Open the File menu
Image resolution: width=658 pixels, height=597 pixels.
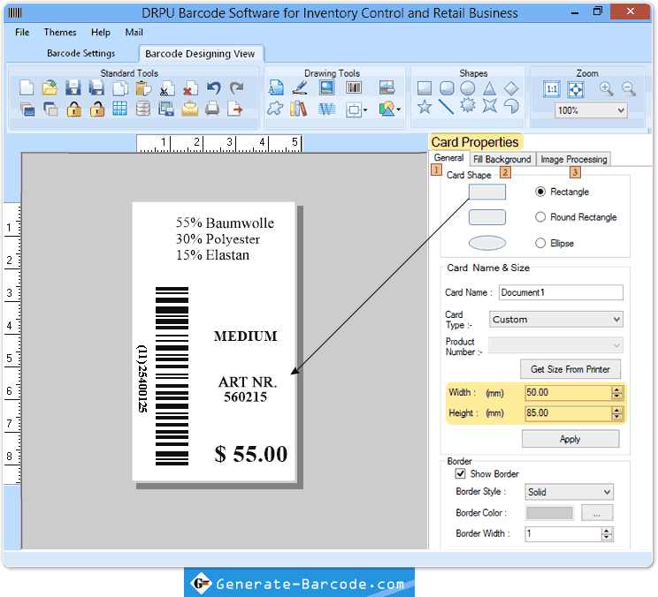[x=22, y=33]
